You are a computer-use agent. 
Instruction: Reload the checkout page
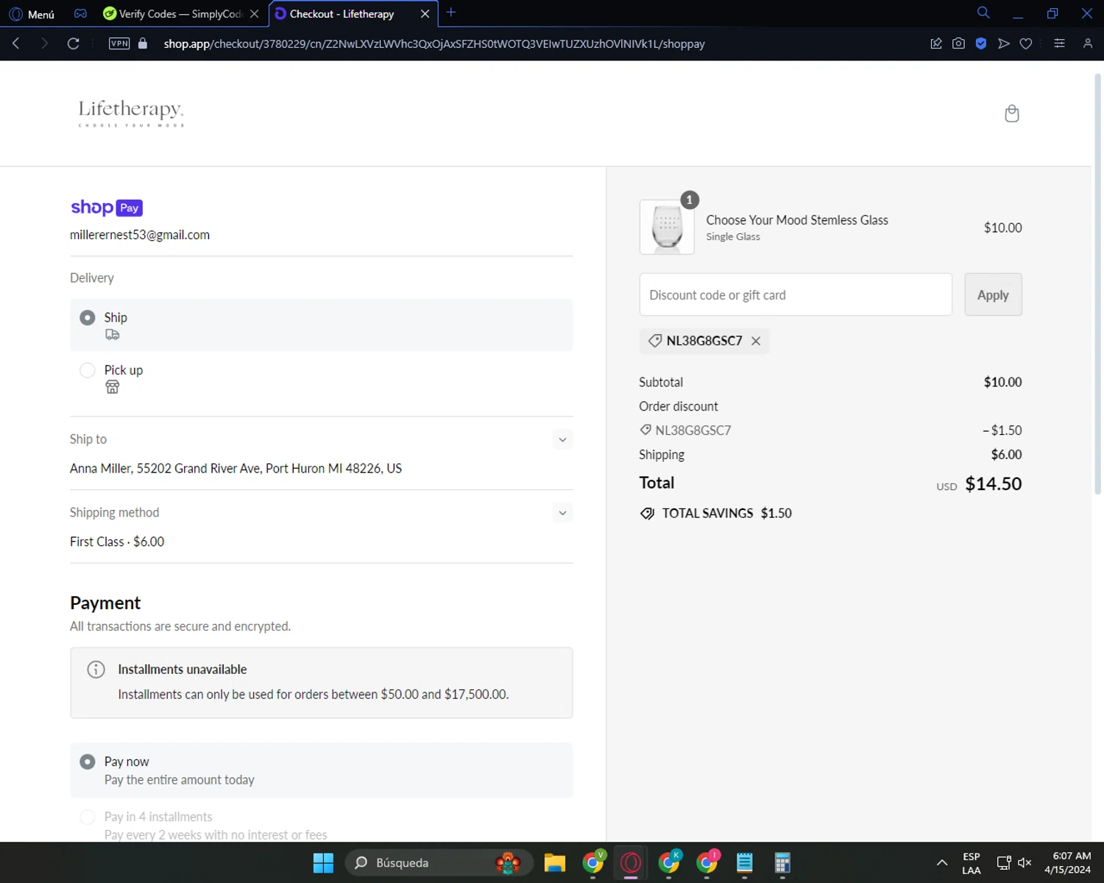tap(73, 43)
